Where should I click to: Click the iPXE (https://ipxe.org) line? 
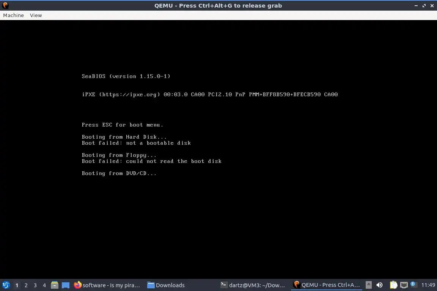[210, 94]
